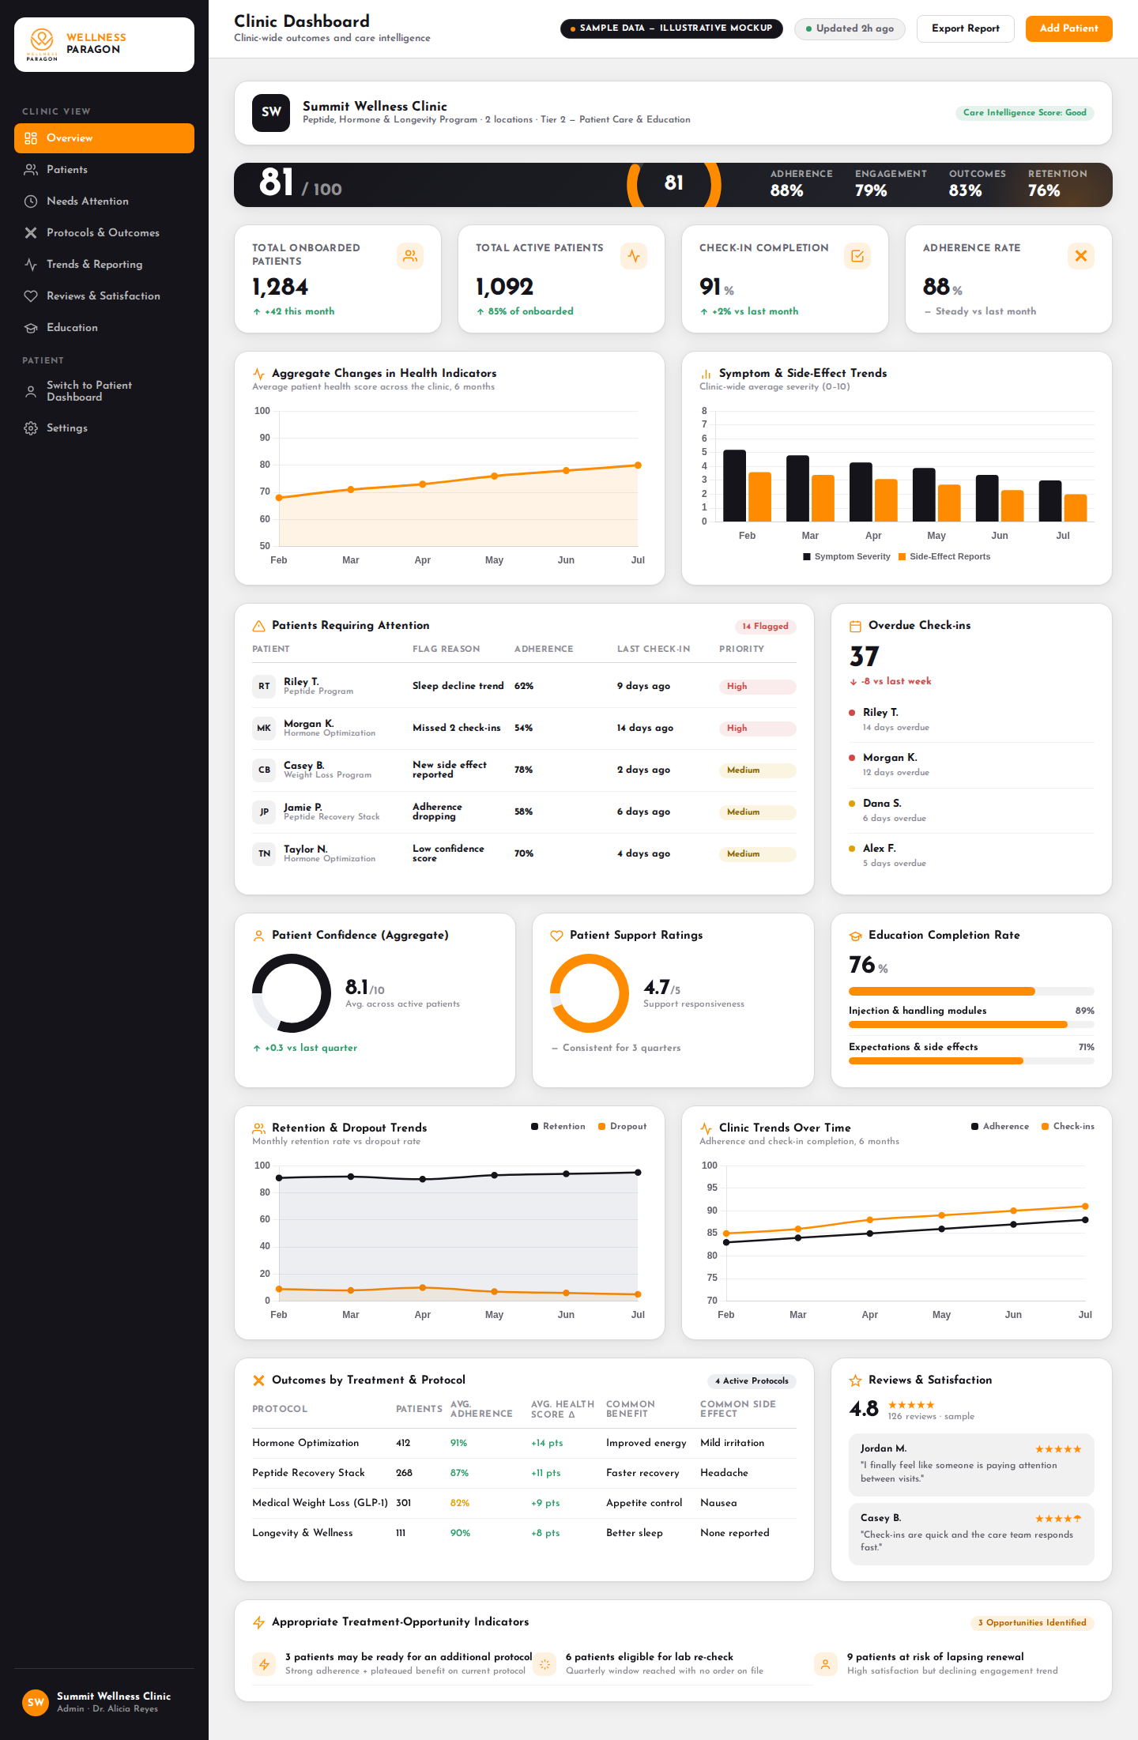Select Alex F. in Overdue Check-ins

(971, 856)
